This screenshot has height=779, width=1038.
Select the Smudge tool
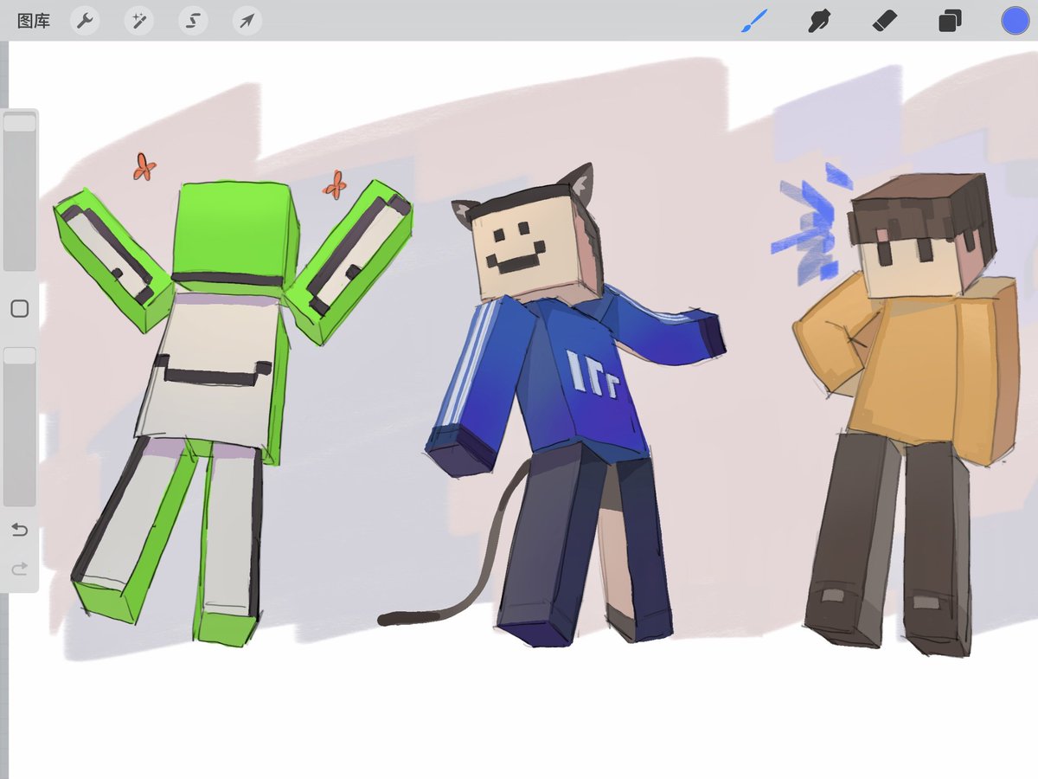click(818, 21)
